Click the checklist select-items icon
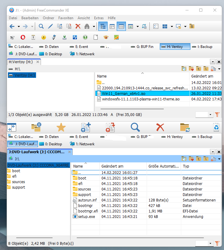 [156, 26]
